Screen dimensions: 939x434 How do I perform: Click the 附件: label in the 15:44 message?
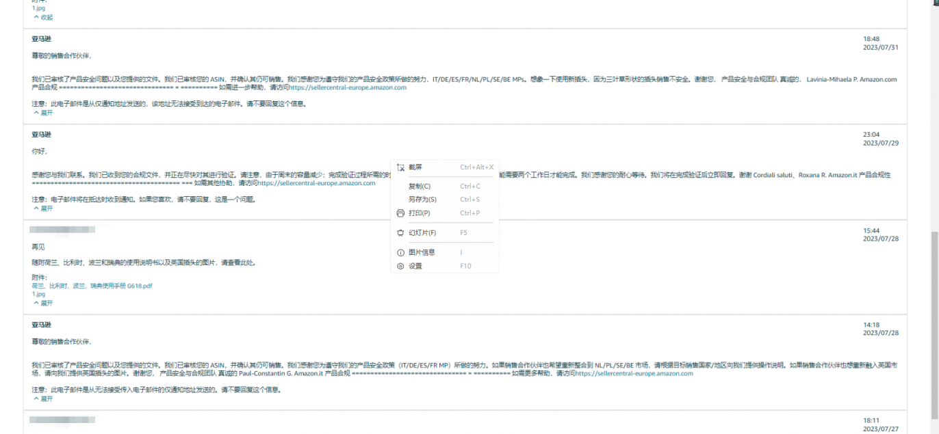coord(39,277)
